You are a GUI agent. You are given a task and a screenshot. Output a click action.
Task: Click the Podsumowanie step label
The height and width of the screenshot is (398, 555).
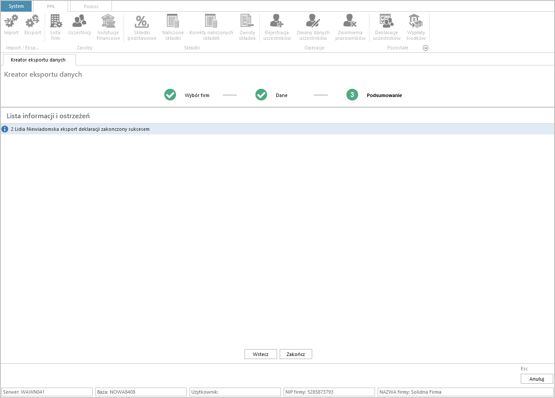click(384, 95)
